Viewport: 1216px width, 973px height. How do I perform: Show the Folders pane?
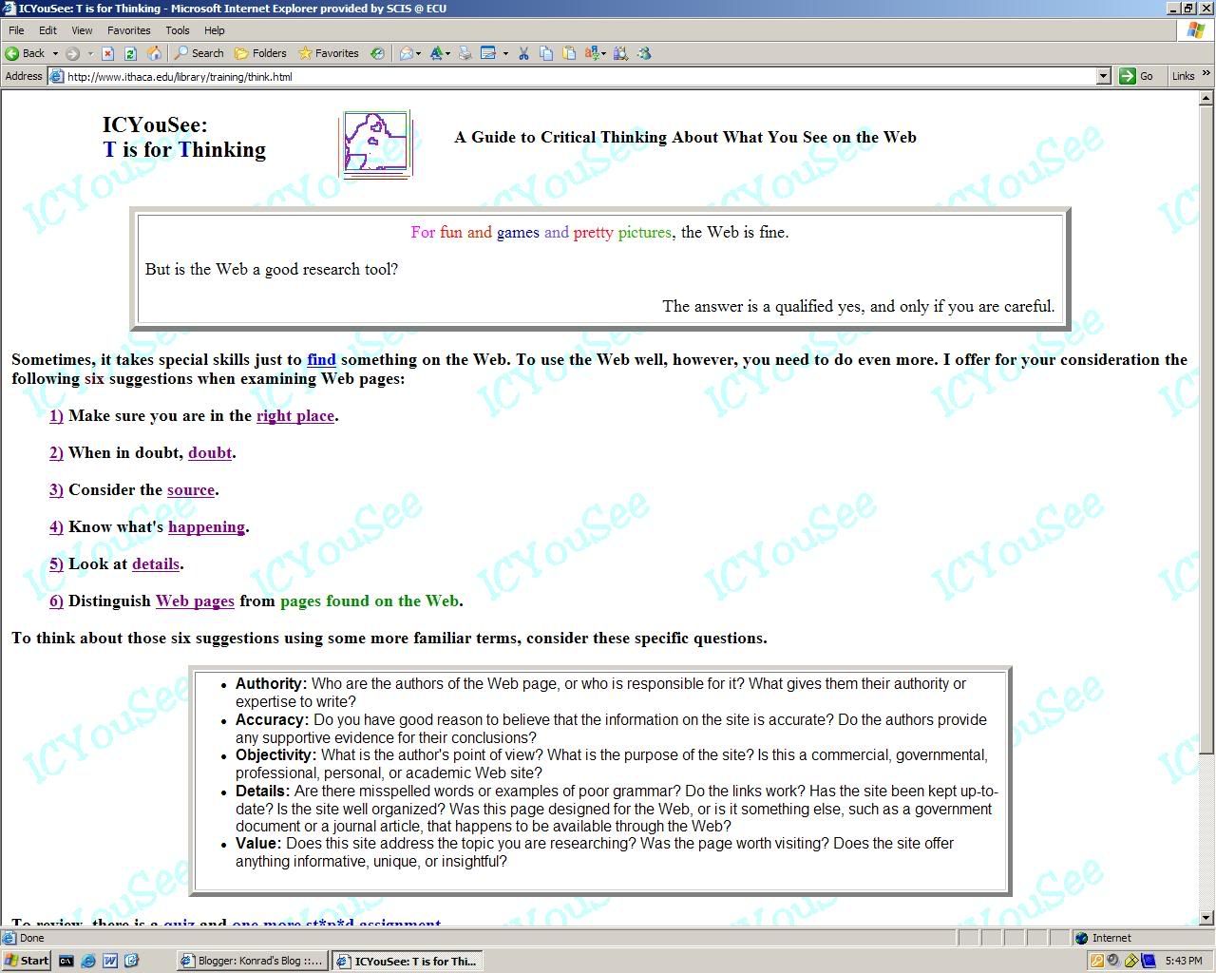point(260,53)
